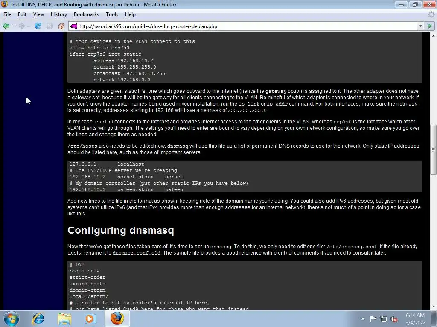Open the File menu
Viewport: 437px width, 327px height.
pyautogui.click(x=7, y=14)
